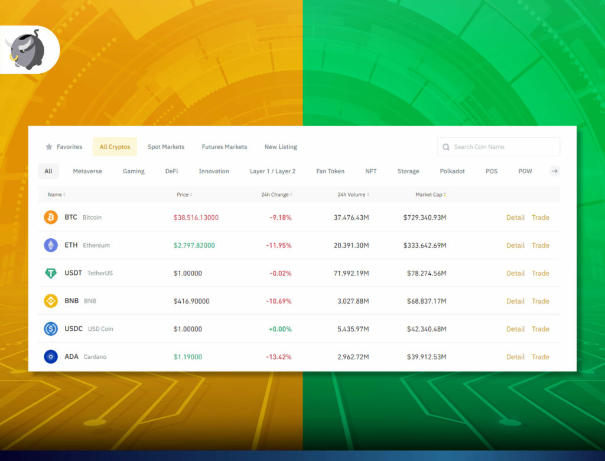Screen dimensions: 605x461
Task: Sort the table by Market Cap
Action: point(431,194)
